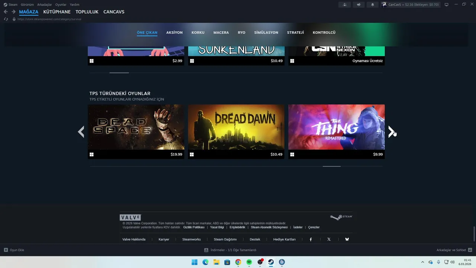Open the İndirmeler downloads status
Screen dimensions: 476x268
click(x=231, y=250)
